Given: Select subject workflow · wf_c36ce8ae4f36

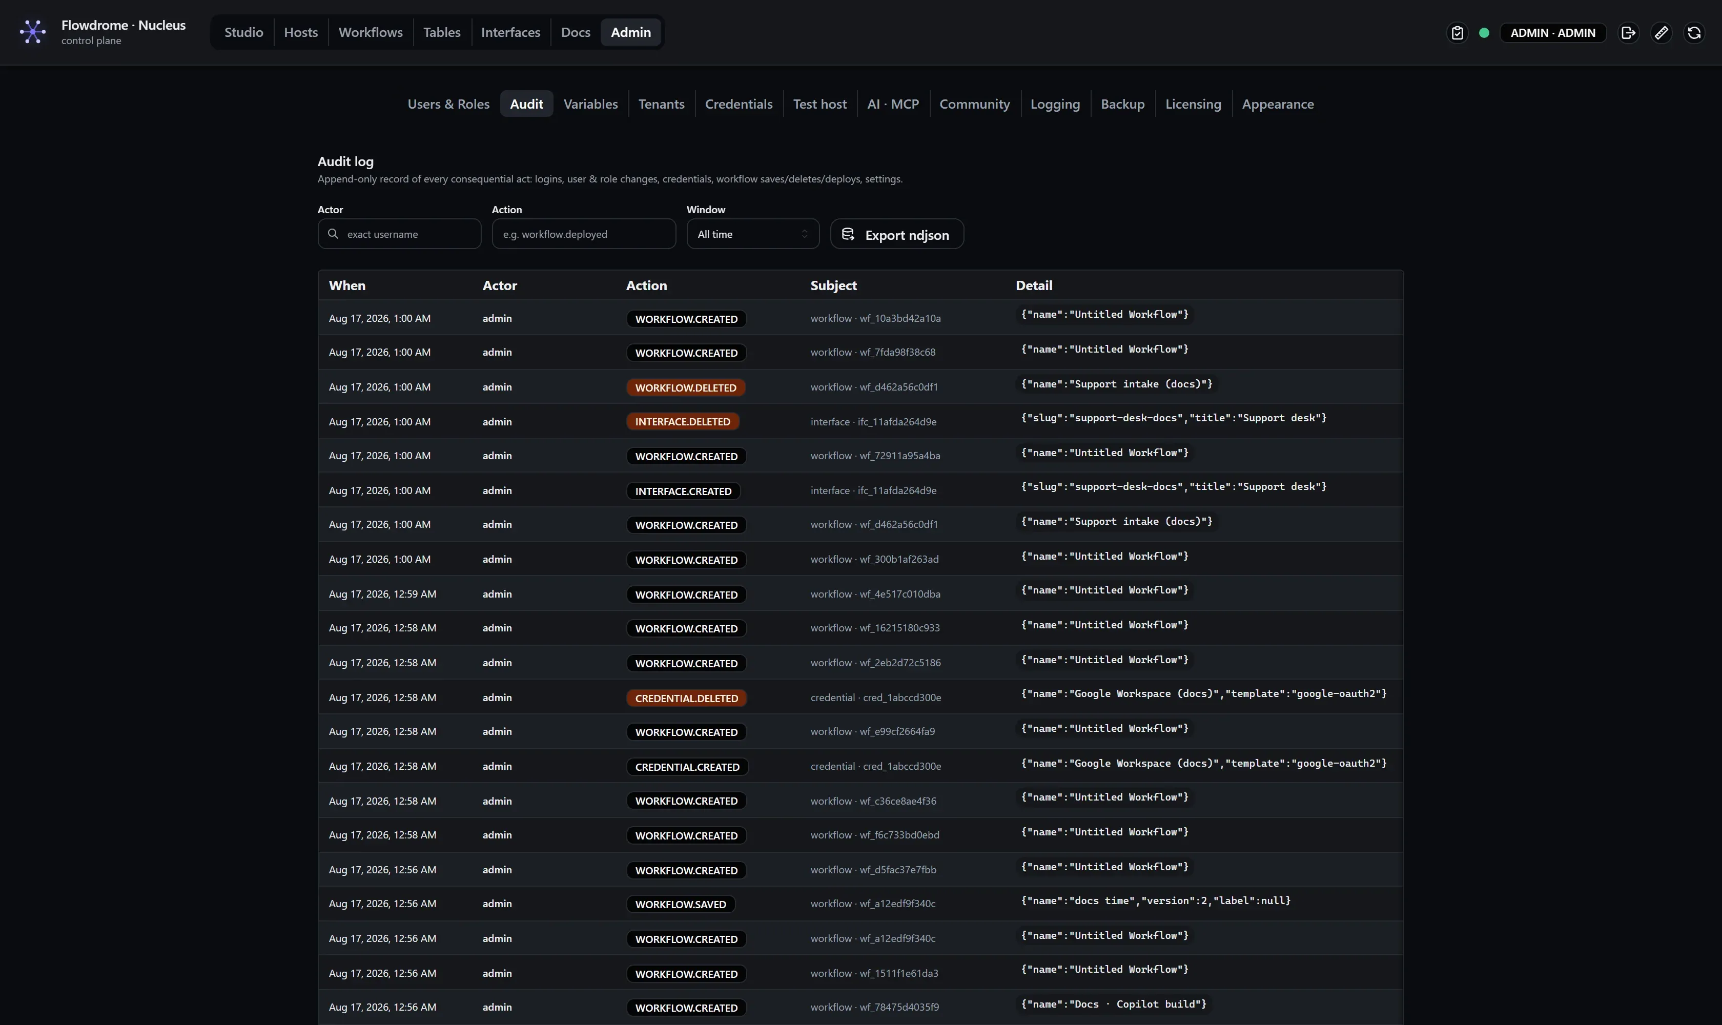Looking at the screenshot, I should 873,801.
